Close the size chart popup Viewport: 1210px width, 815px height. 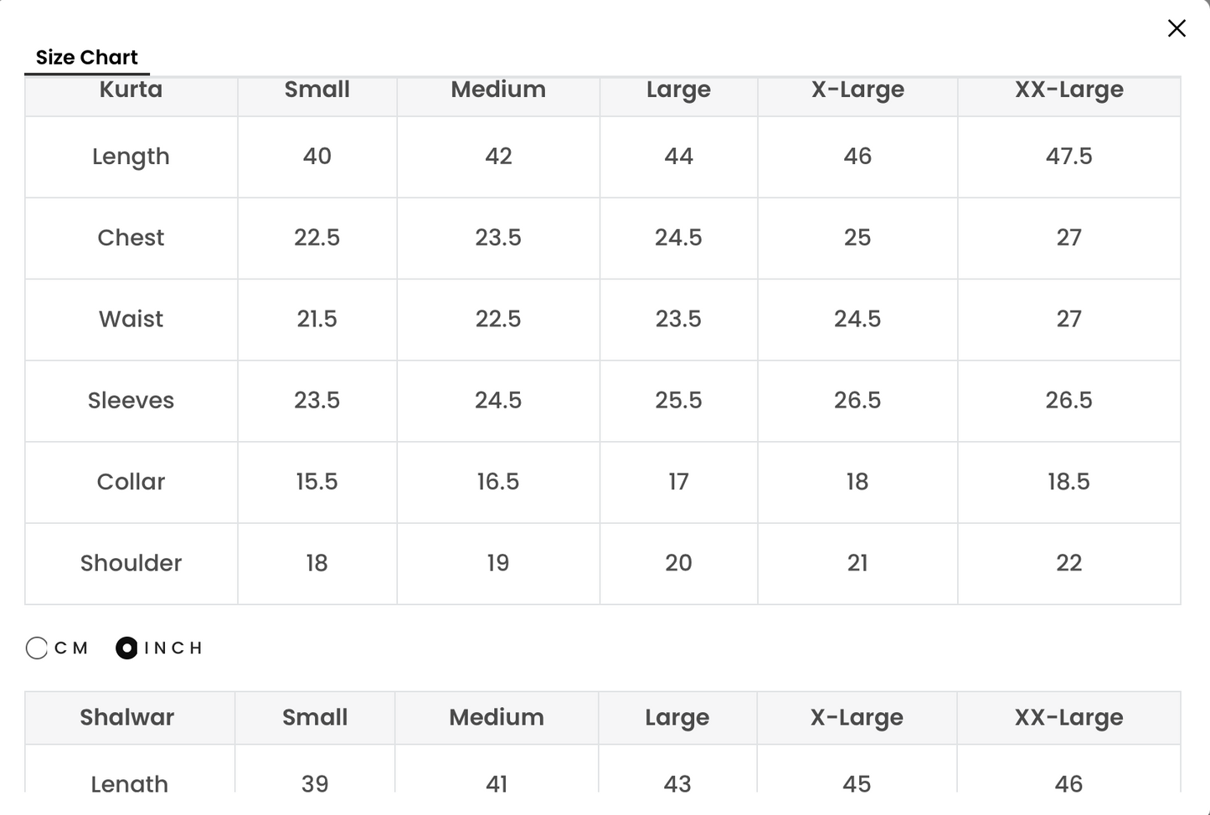point(1177,28)
